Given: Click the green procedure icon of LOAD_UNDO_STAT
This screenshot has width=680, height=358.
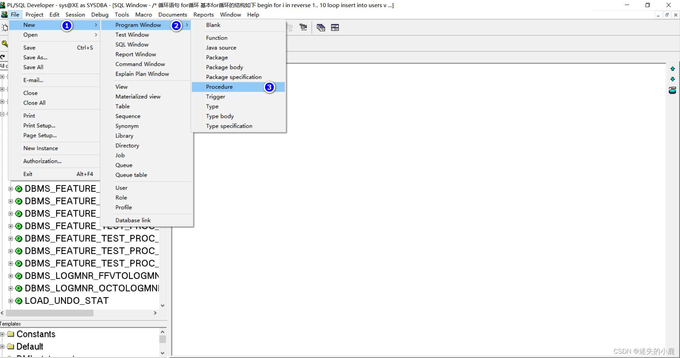Looking at the screenshot, I should click(19, 301).
